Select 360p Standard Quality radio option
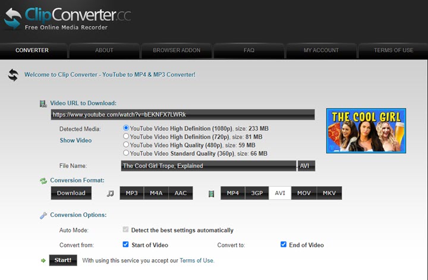428x280 pixels. [x=126, y=153]
